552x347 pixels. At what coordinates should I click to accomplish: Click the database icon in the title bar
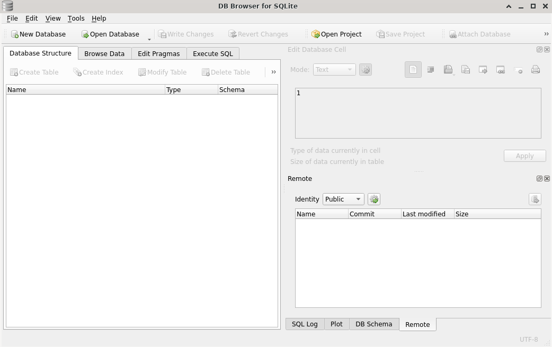click(7, 6)
